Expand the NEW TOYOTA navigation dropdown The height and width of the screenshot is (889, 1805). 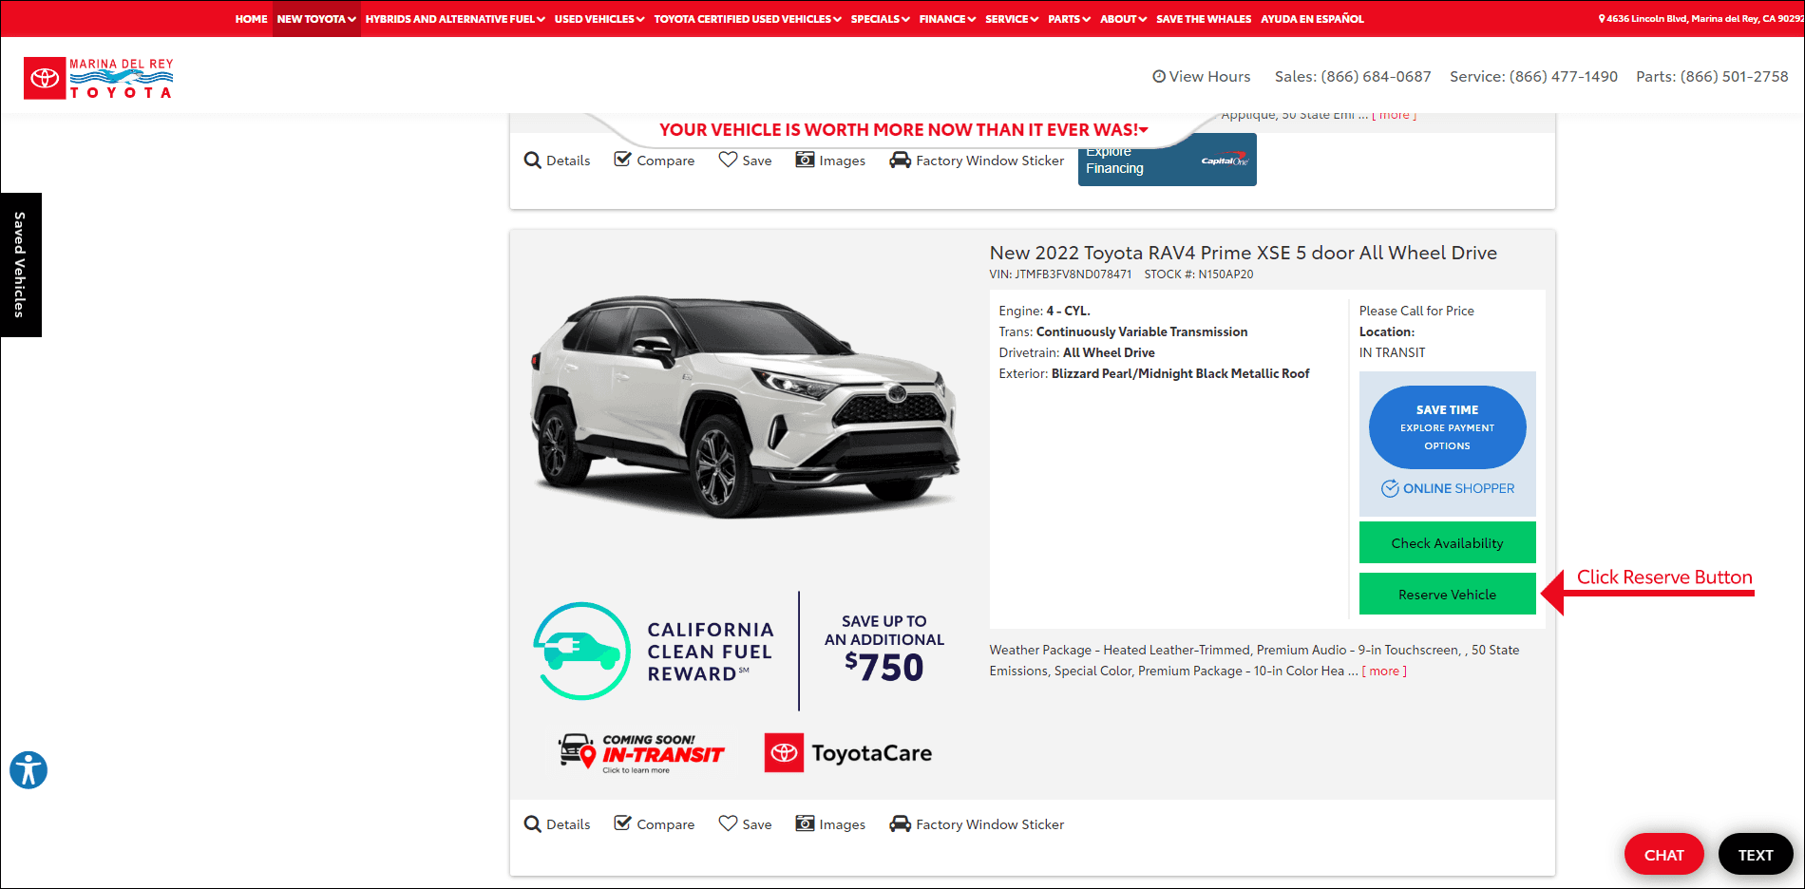coord(316,18)
